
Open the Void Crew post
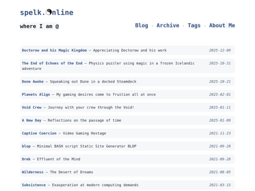[x=32, y=108]
